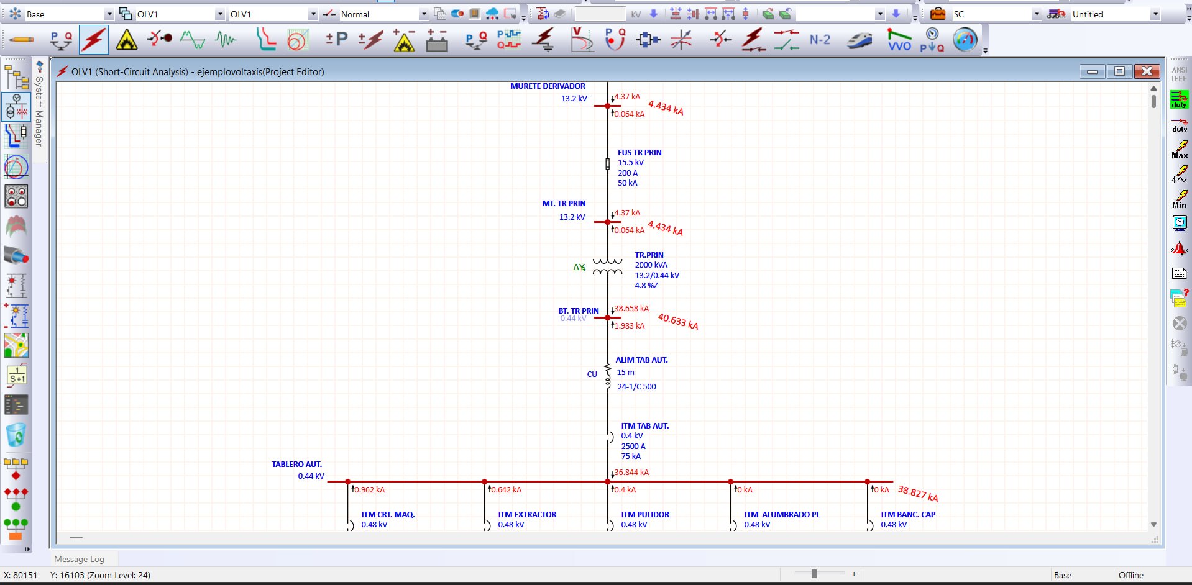Screen dimensions: 1192x585
Task: Switch to the Edit mode pencil icon
Action: point(22,40)
